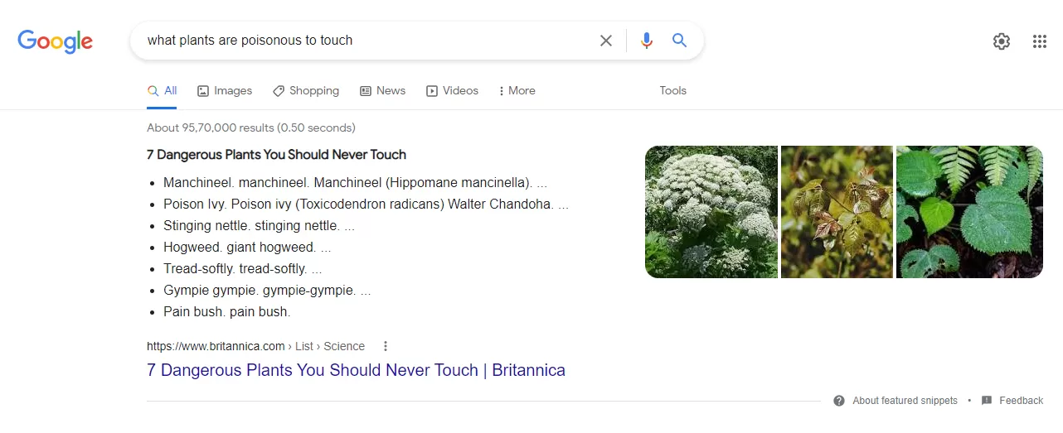Switch to the Images tab
Screen dimensions: 1063x433
tap(225, 91)
